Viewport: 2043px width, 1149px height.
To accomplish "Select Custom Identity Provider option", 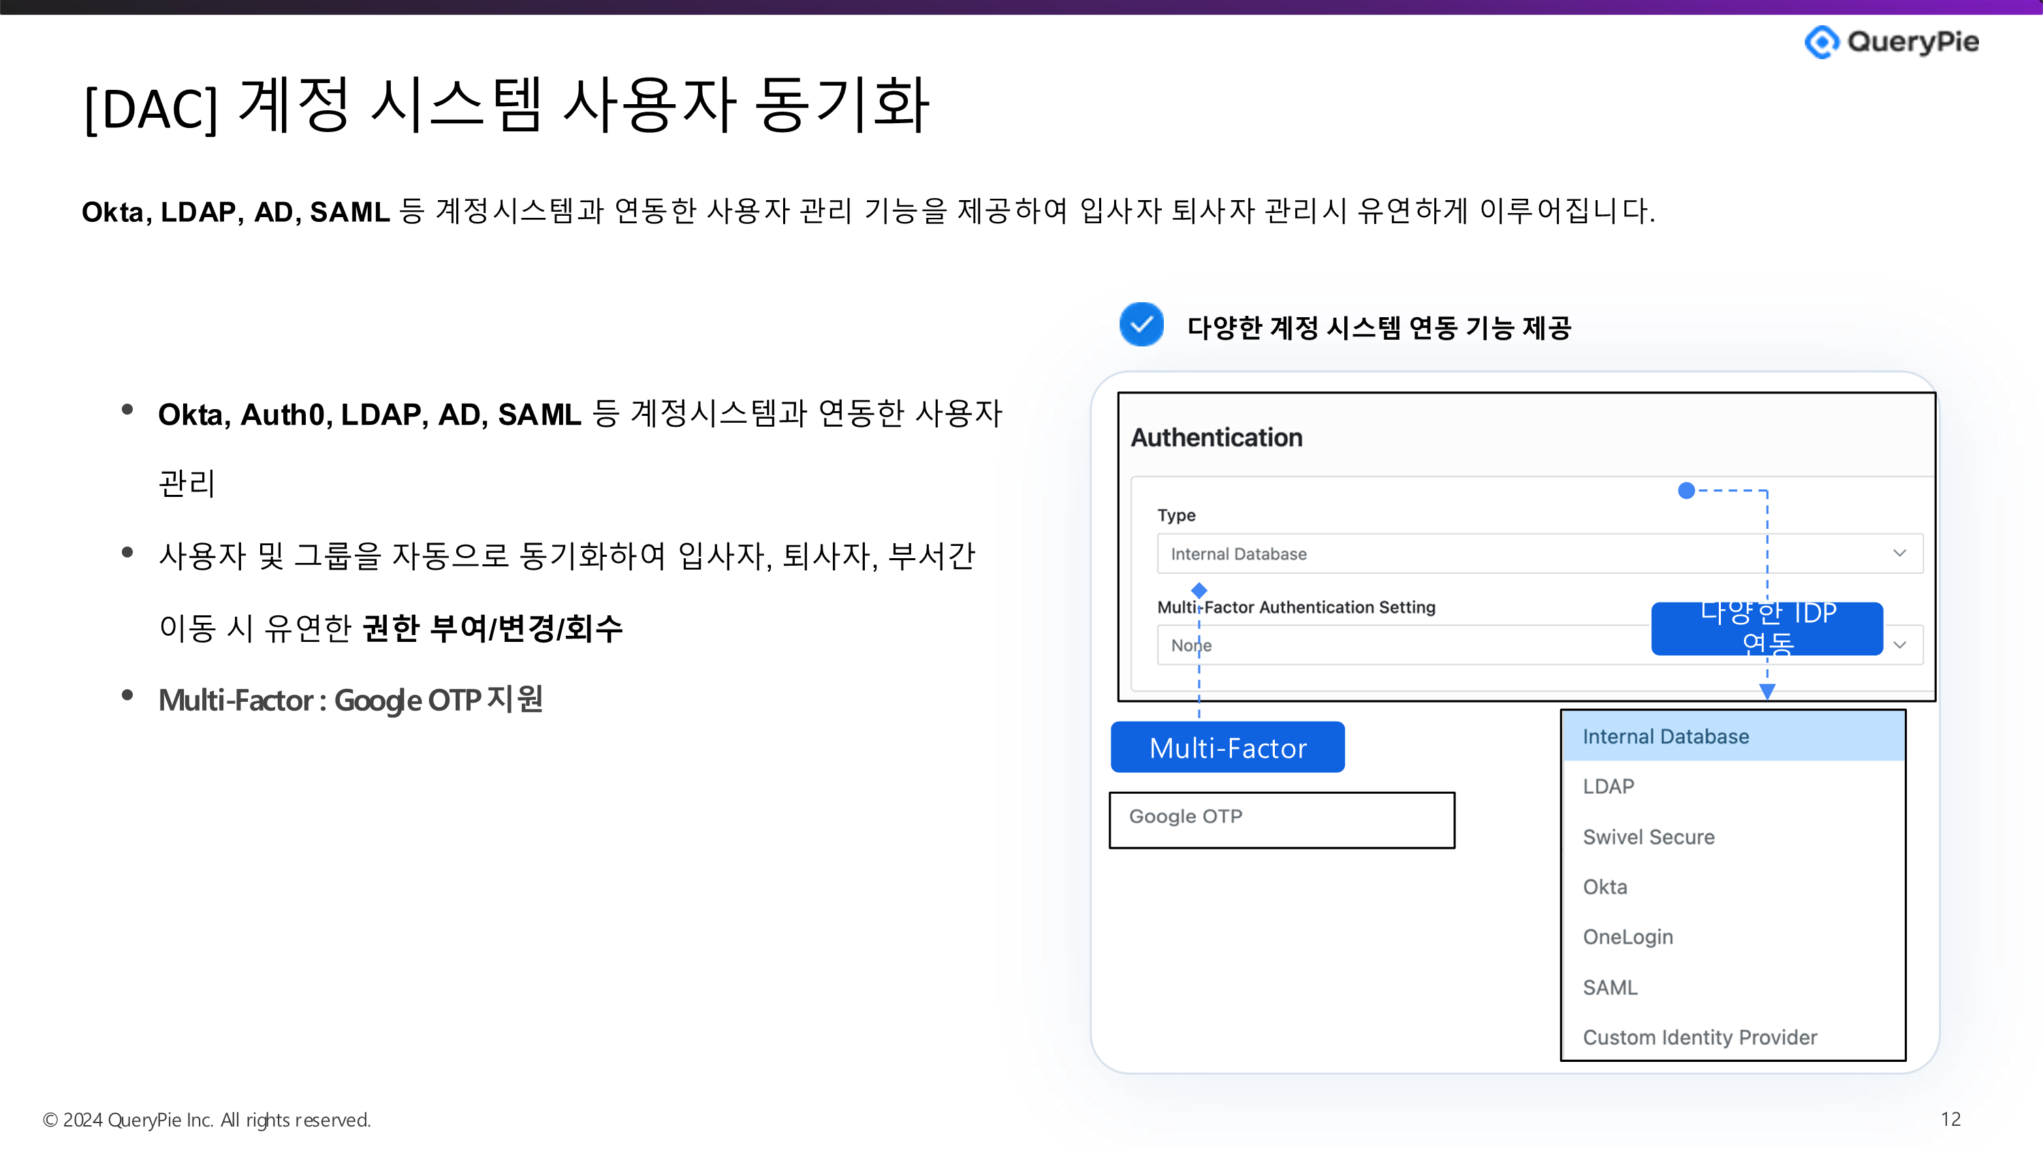I will pos(1700,1037).
